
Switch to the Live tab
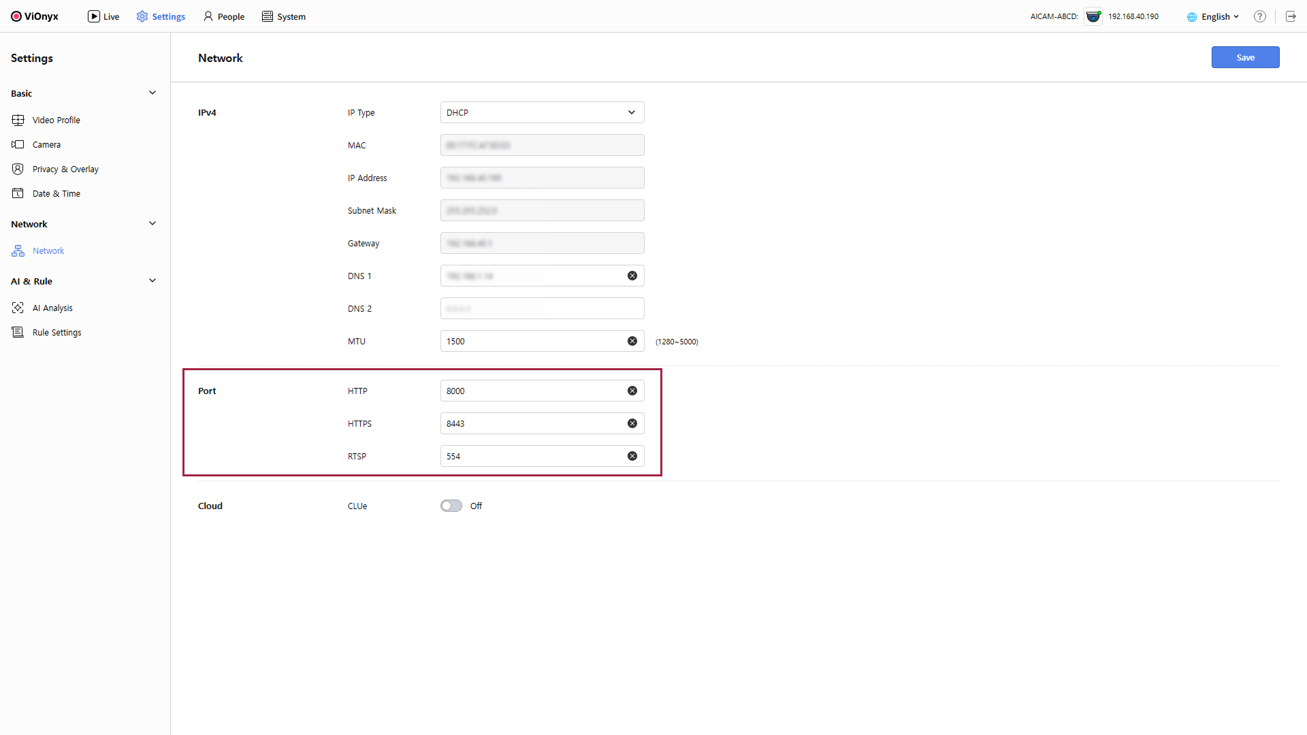[103, 16]
